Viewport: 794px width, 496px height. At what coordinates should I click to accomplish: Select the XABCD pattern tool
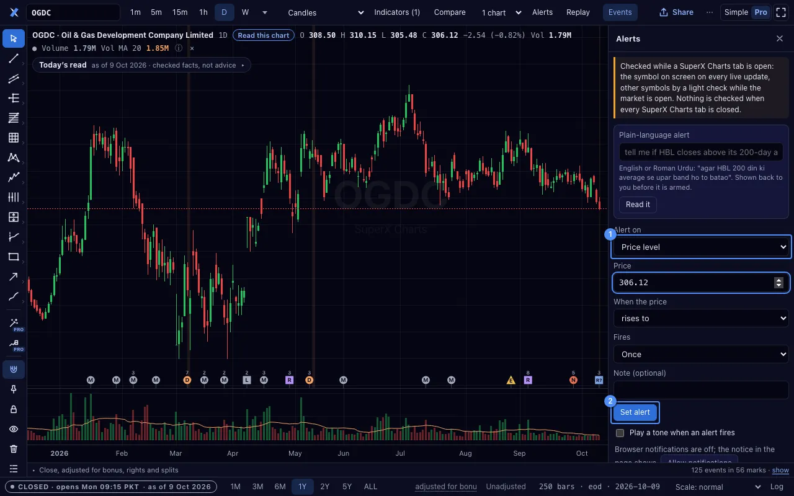click(x=14, y=157)
